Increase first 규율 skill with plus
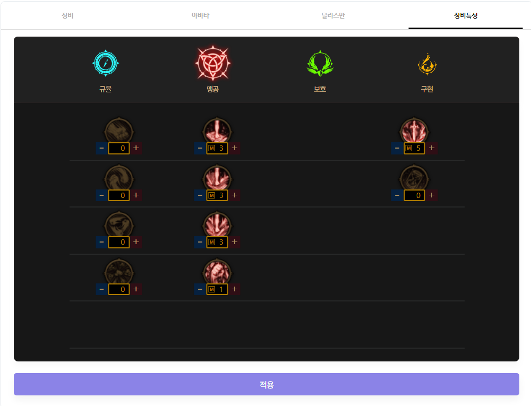531x406 pixels. point(136,148)
